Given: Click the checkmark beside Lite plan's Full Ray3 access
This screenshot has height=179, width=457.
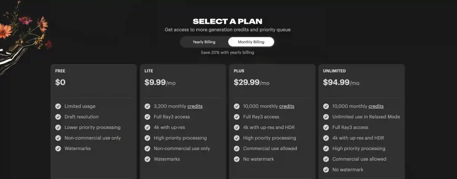Looking at the screenshot, I should coord(147,117).
